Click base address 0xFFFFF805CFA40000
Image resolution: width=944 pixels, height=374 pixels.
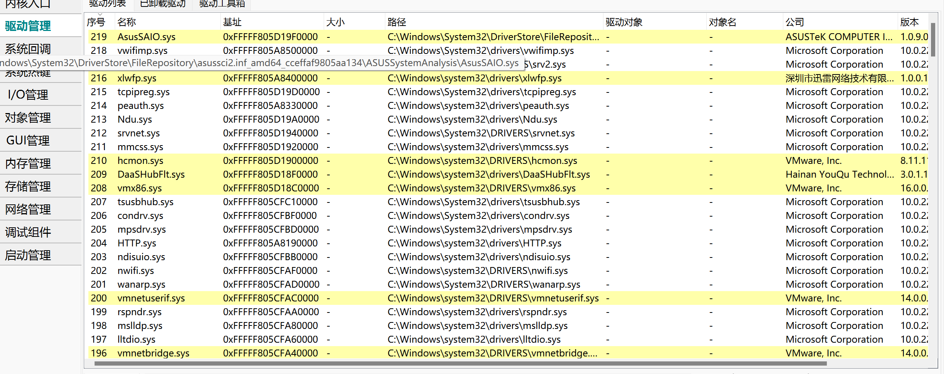coord(271,353)
